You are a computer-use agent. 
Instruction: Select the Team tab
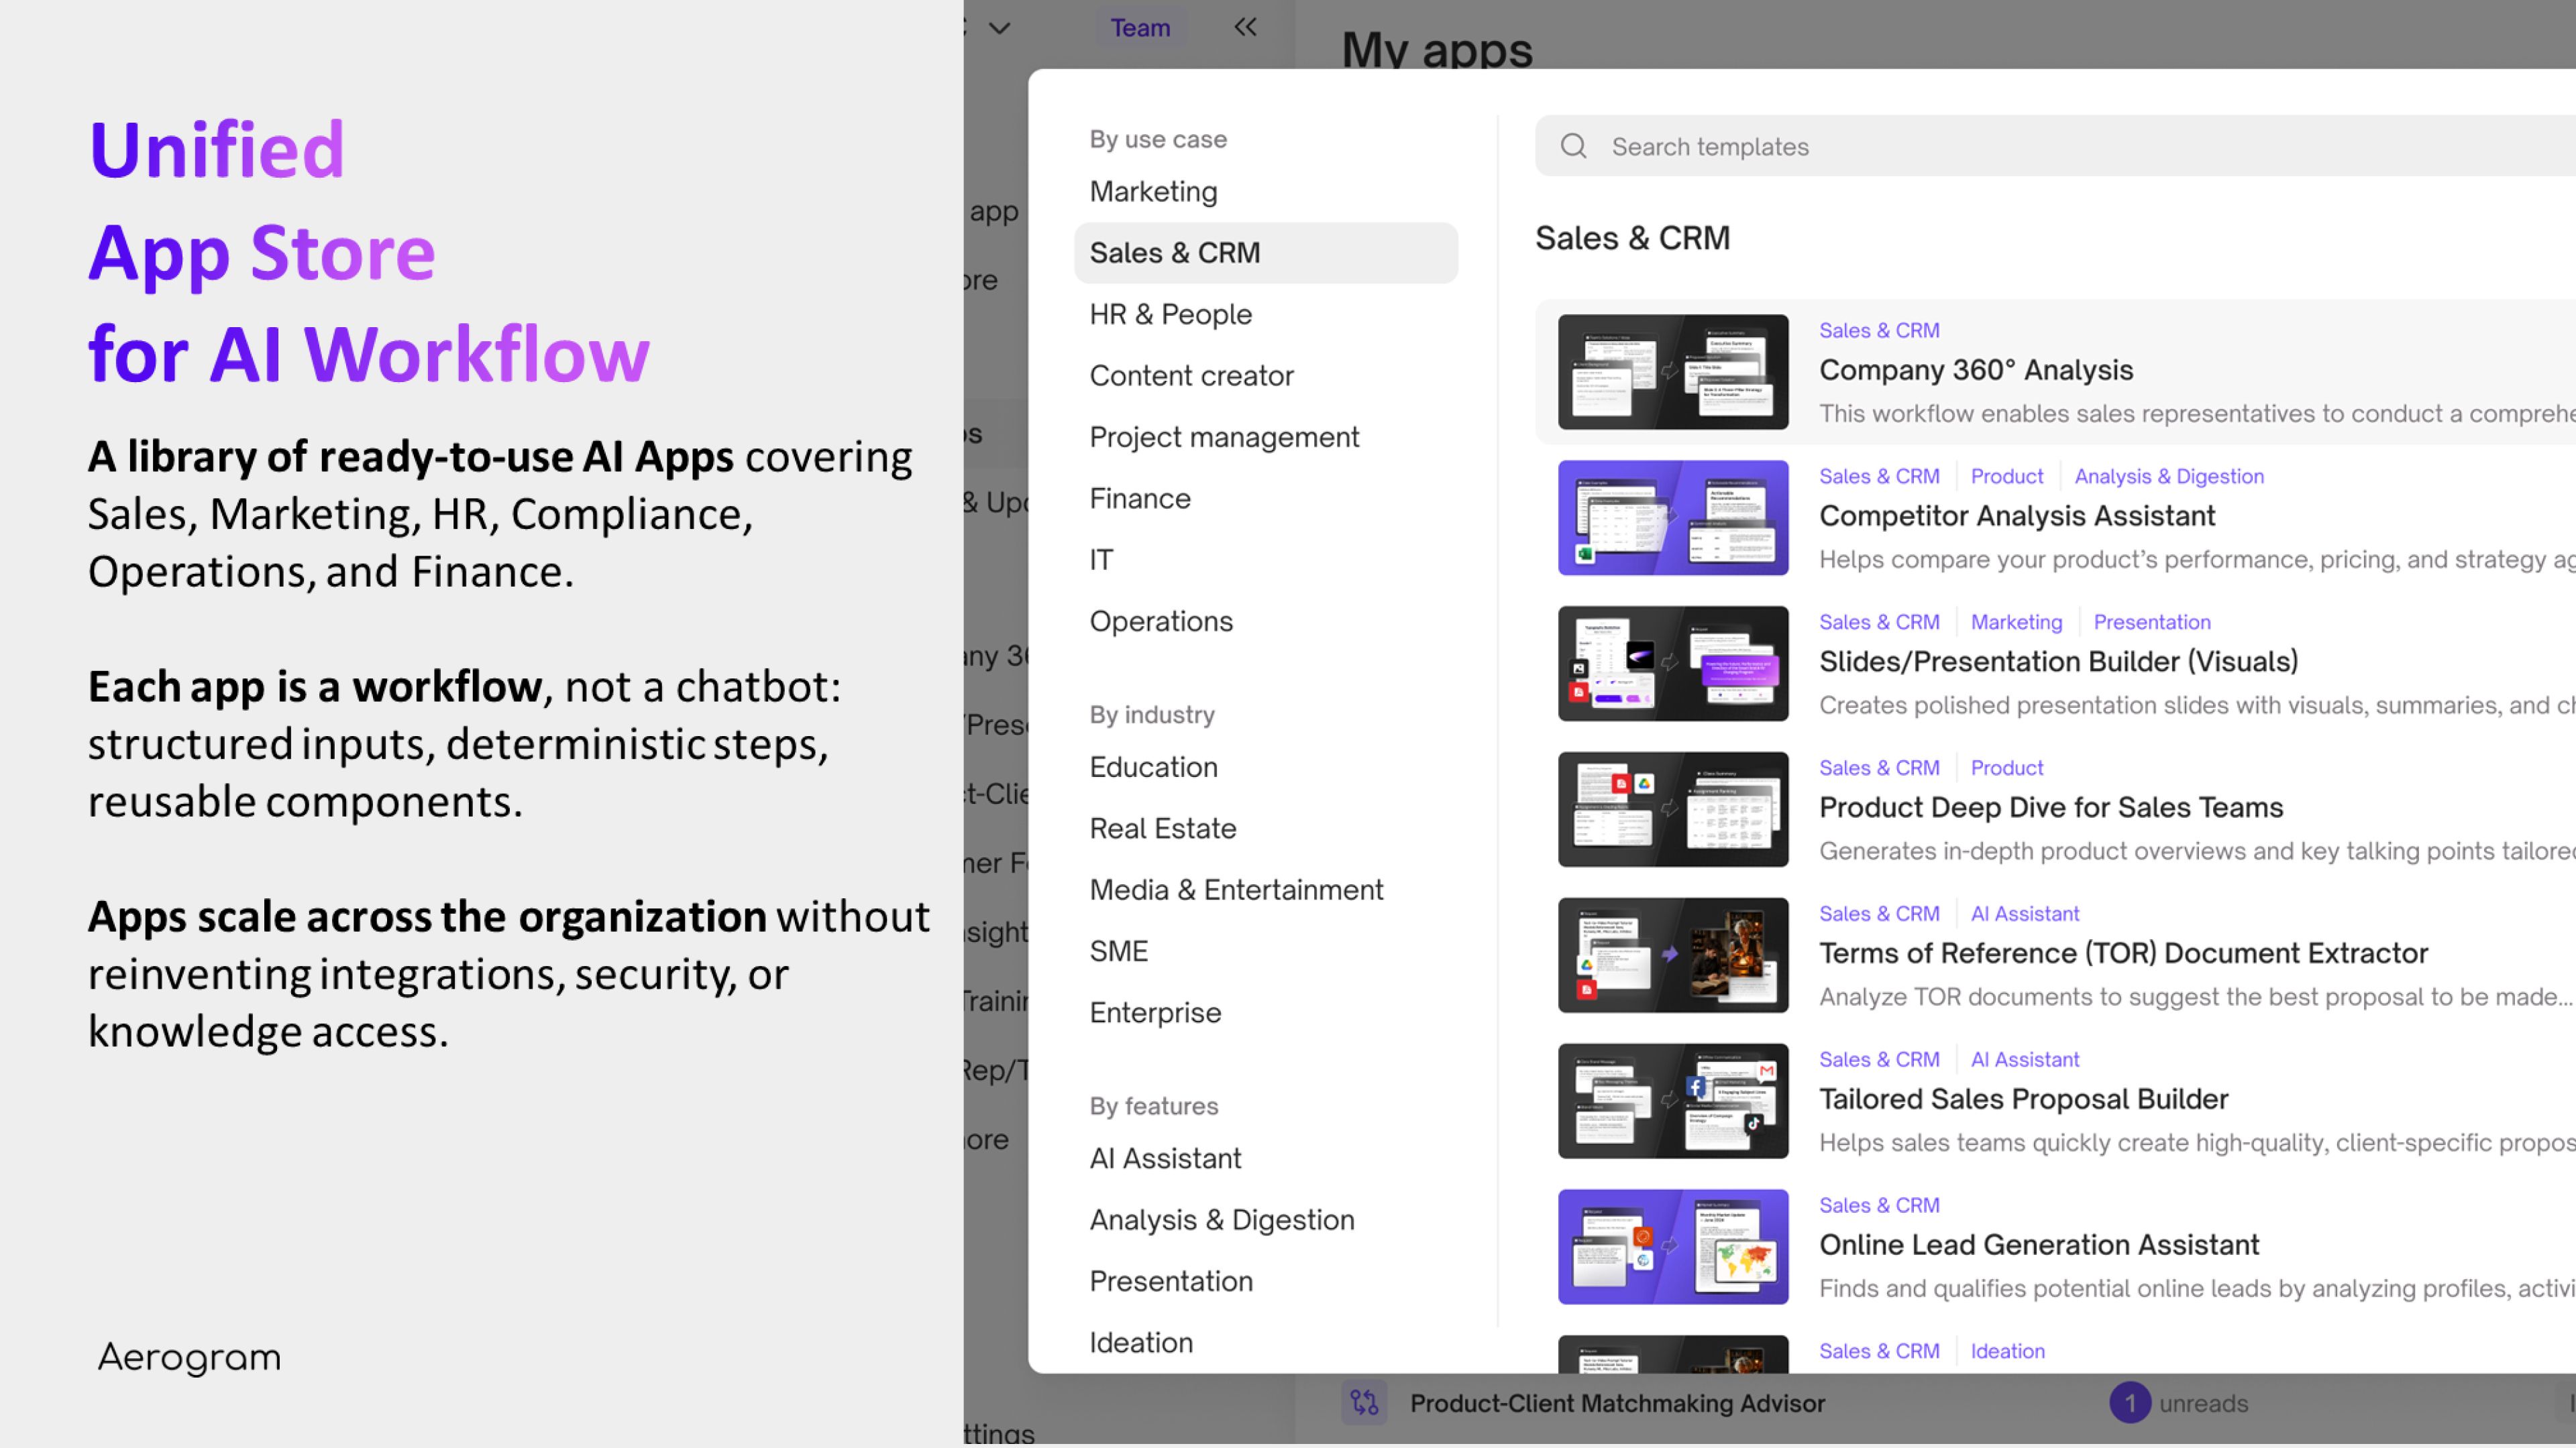[x=1140, y=28]
